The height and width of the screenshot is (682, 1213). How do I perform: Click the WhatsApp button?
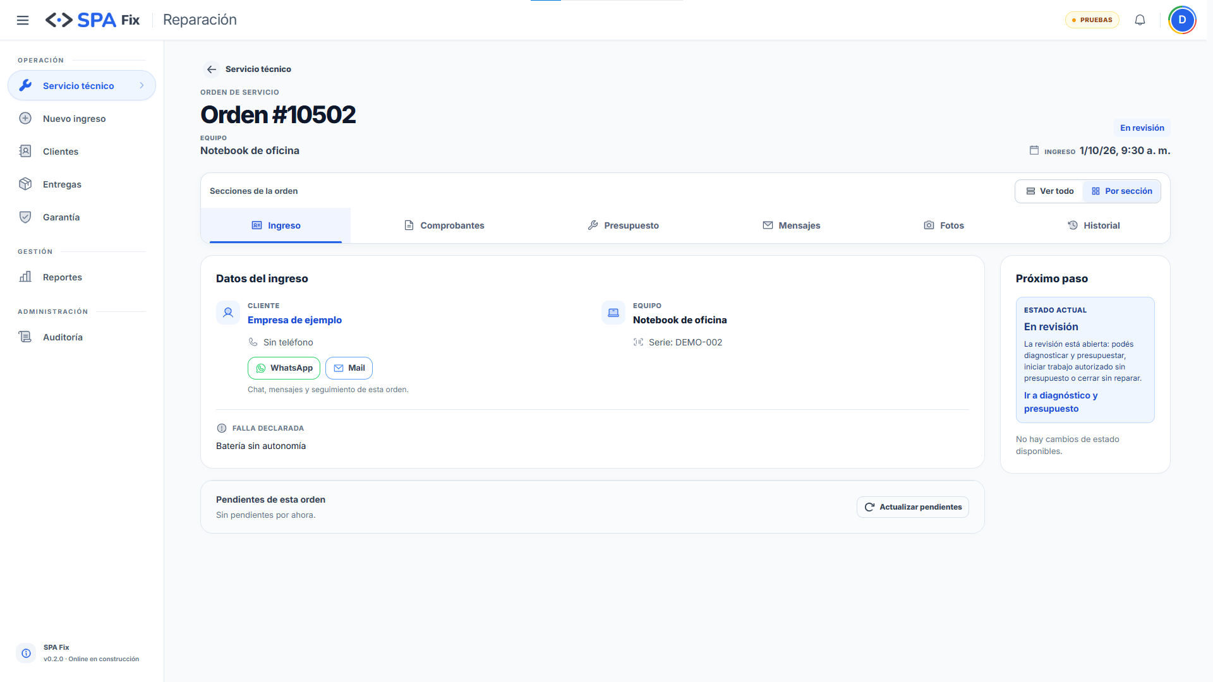point(284,368)
